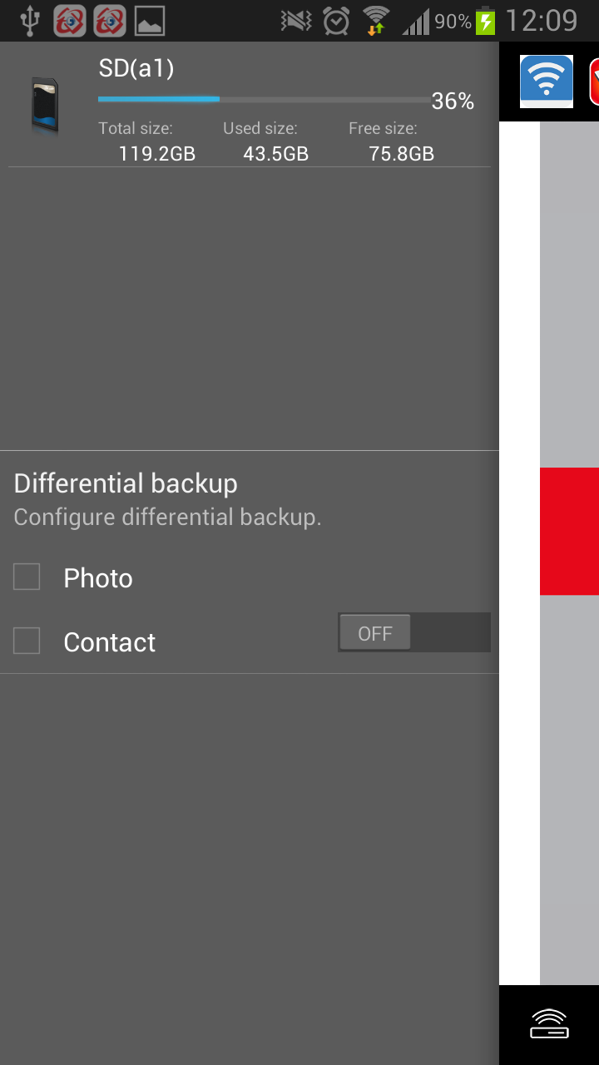Select the Photo label

98,578
